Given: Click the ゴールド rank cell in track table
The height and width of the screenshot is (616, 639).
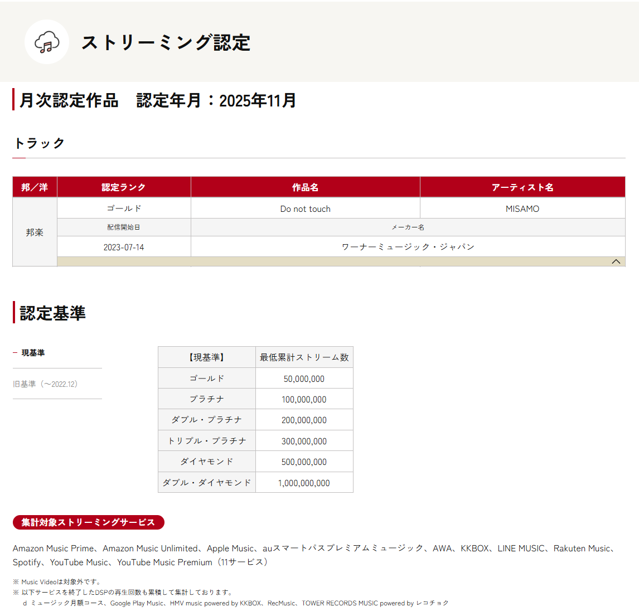Looking at the screenshot, I should click(124, 208).
